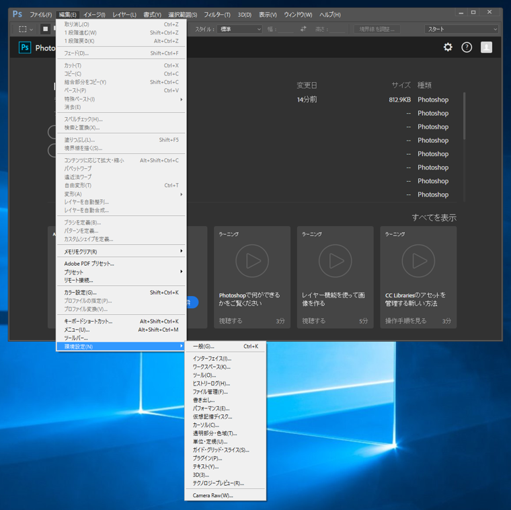This screenshot has width=511, height=510.
Task: Choose 3D(3) preferences
Action: point(225,475)
